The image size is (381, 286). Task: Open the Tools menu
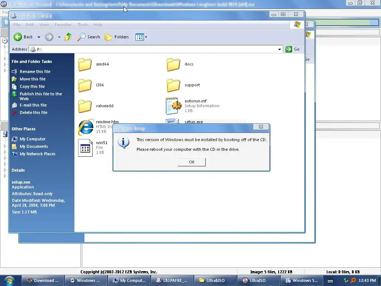83,25
